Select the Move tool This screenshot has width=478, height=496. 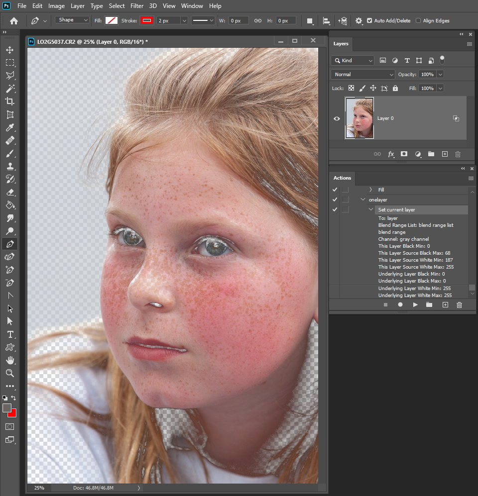tap(10, 50)
